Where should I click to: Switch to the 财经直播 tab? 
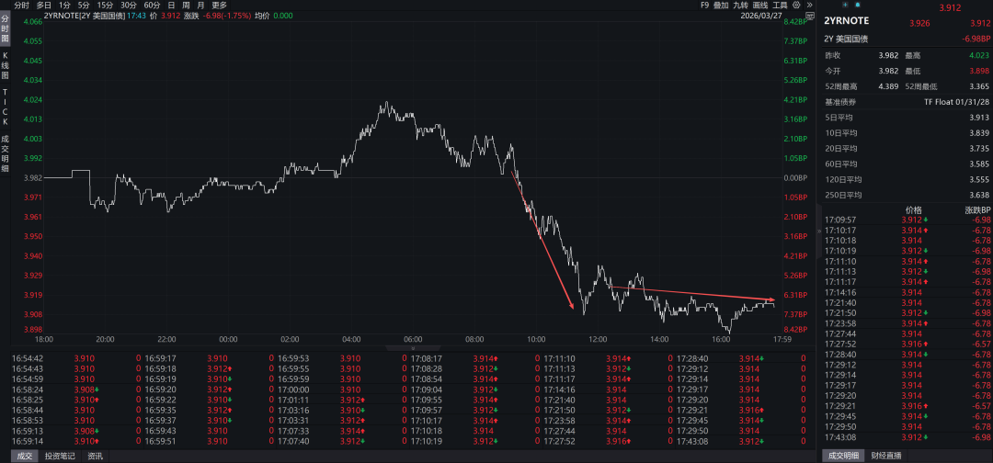tap(886, 456)
